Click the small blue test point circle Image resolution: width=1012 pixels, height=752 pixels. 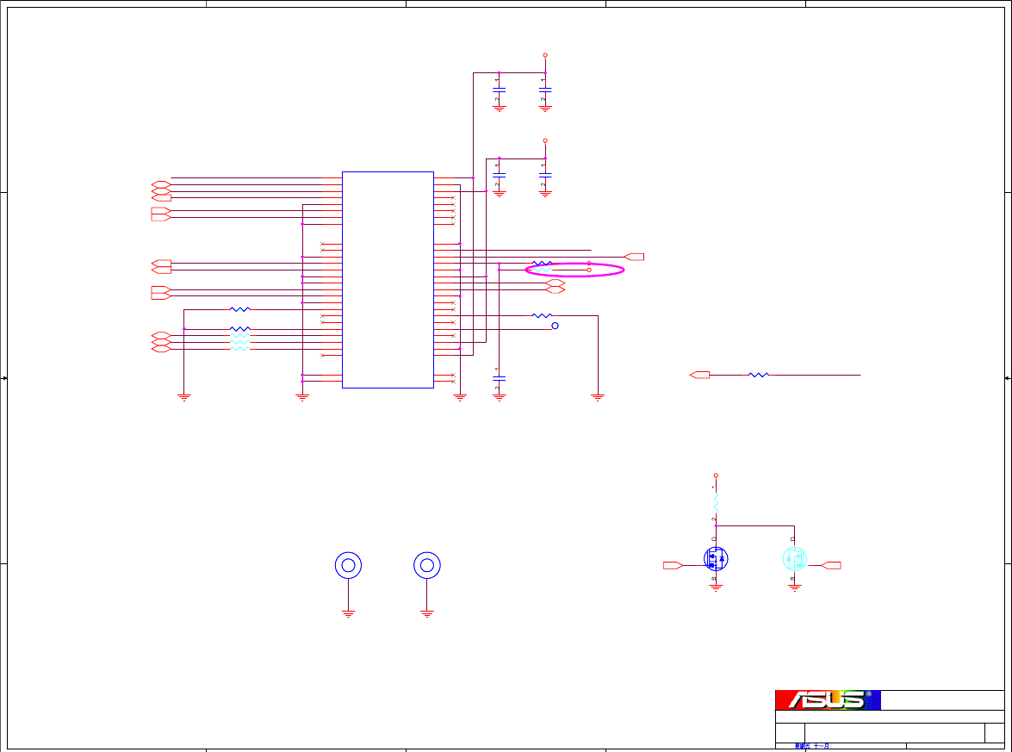pyautogui.click(x=555, y=326)
